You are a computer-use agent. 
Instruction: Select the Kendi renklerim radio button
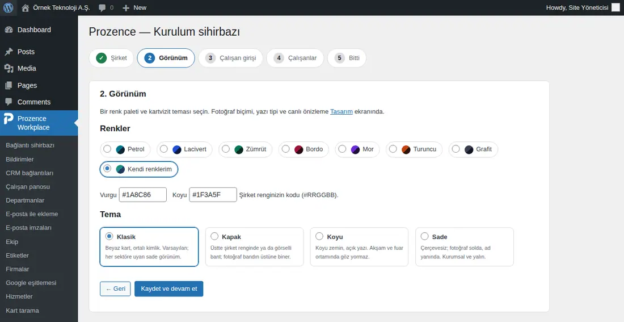[107, 169]
